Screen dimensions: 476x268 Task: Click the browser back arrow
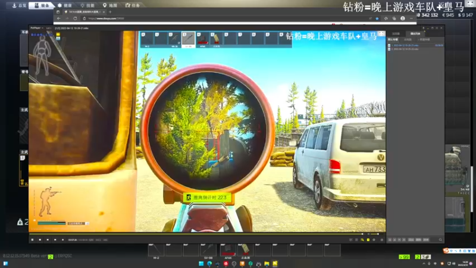click(59, 18)
